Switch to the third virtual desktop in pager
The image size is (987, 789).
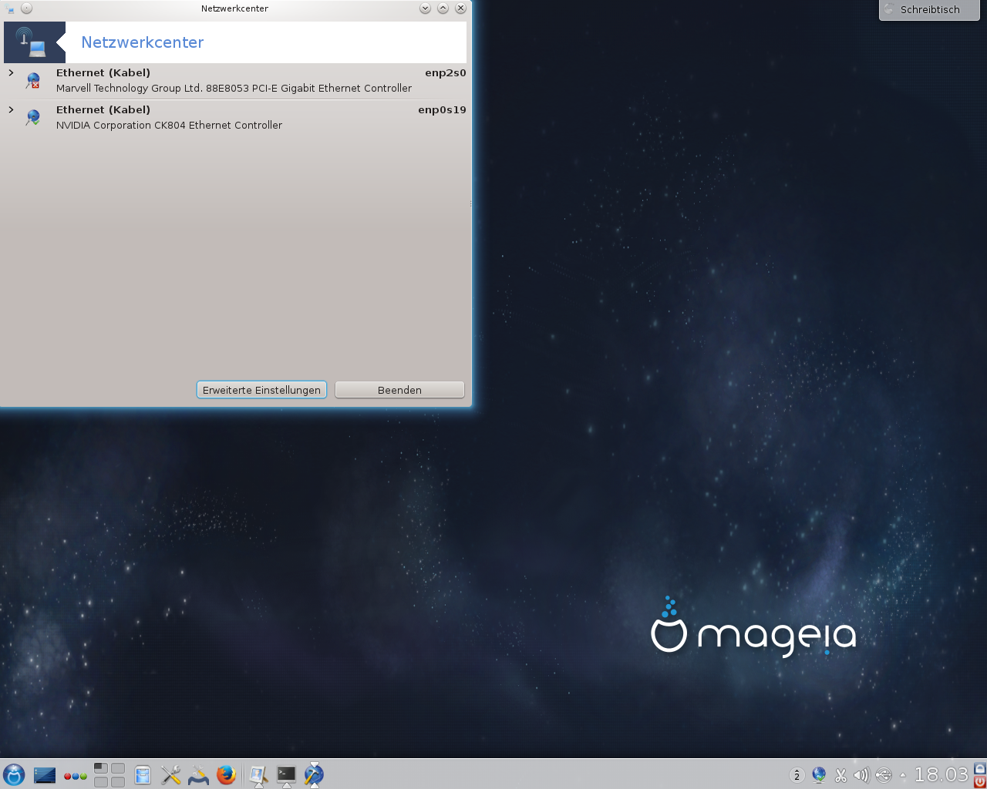[x=101, y=781]
